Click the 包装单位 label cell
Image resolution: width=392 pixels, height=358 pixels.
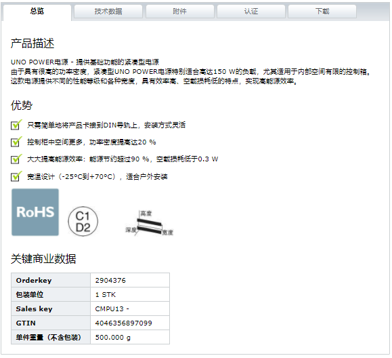coord(51,295)
